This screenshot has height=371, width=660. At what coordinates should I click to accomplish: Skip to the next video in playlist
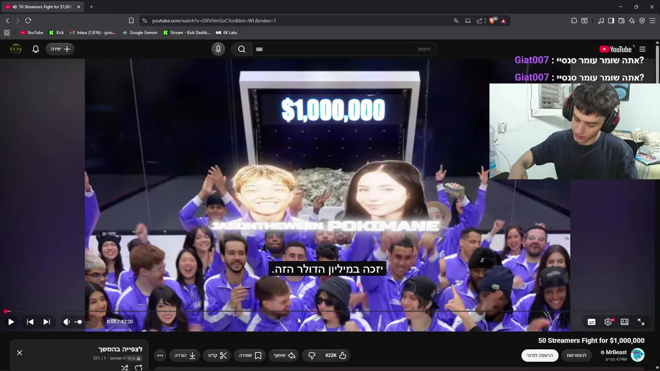coord(46,322)
